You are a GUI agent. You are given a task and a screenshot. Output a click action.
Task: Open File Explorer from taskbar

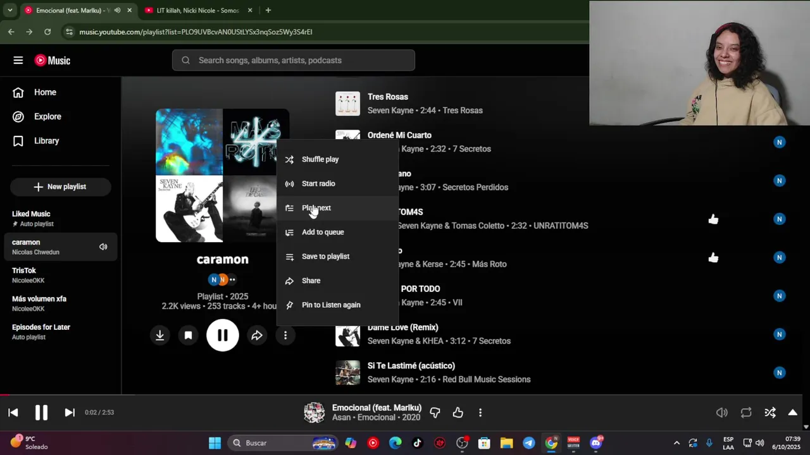tap(506, 443)
